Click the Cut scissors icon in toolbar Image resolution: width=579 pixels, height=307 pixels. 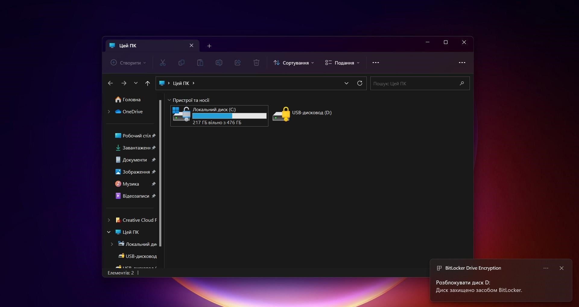[x=163, y=63]
